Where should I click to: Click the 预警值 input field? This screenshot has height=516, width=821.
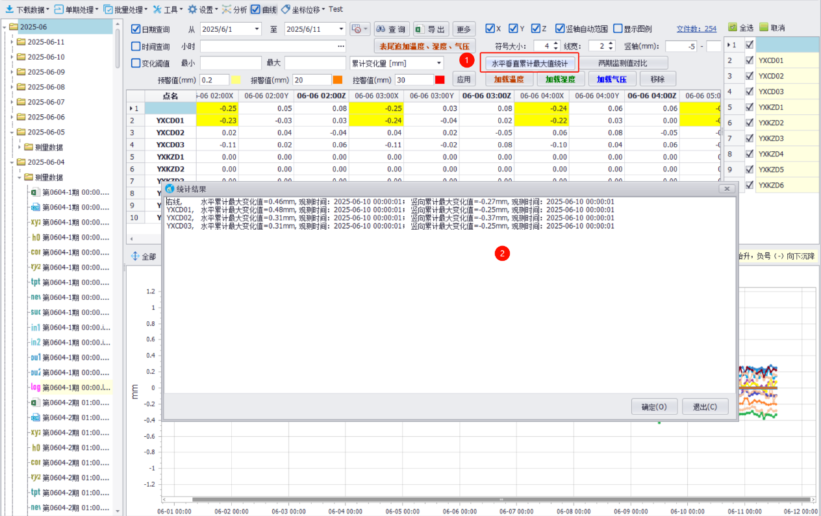(x=214, y=80)
